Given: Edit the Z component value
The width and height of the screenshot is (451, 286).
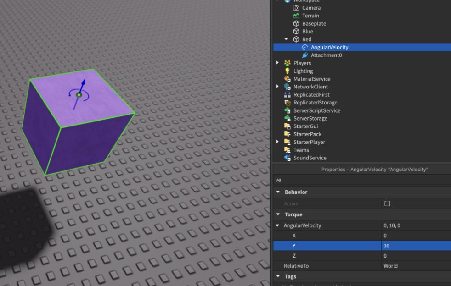Looking at the screenshot, I should coord(416,256).
